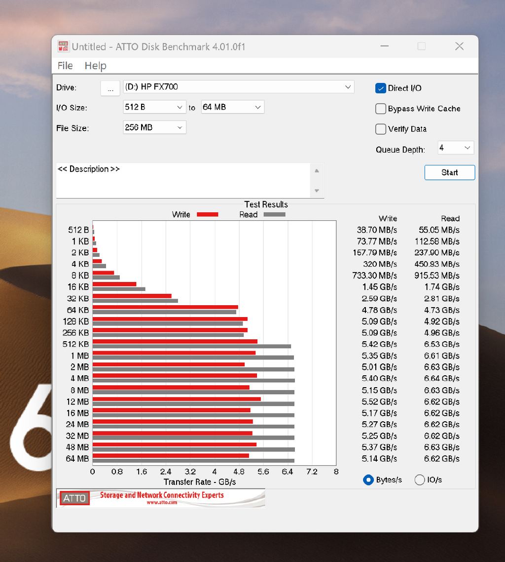Enable the Verify Data checkbox
Image resolution: width=505 pixels, height=562 pixels.
(x=380, y=129)
